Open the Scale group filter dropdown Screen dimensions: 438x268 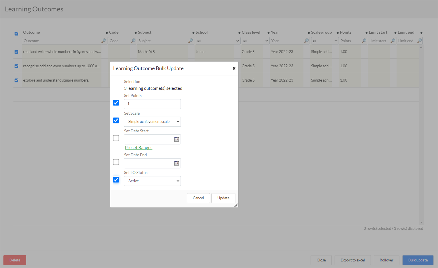pyautogui.click(x=325, y=41)
